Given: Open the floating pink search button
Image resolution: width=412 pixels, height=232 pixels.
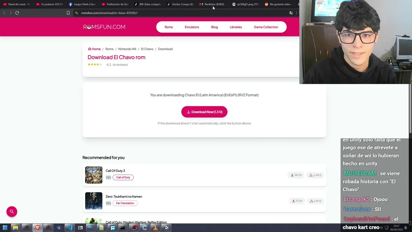Looking at the screenshot, I should [12, 211].
